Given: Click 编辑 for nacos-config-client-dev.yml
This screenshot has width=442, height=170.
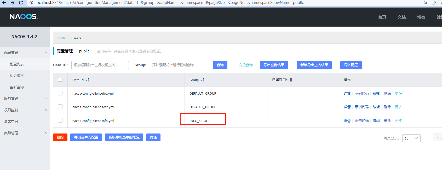Looking at the screenshot, I should tap(376, 93).
